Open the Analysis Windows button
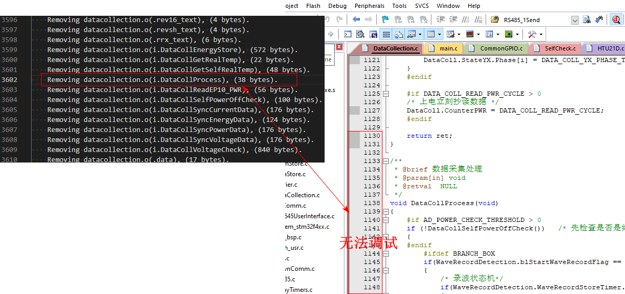Image resolution: width=625 pixels, height=294 pixels. [470, 34]
